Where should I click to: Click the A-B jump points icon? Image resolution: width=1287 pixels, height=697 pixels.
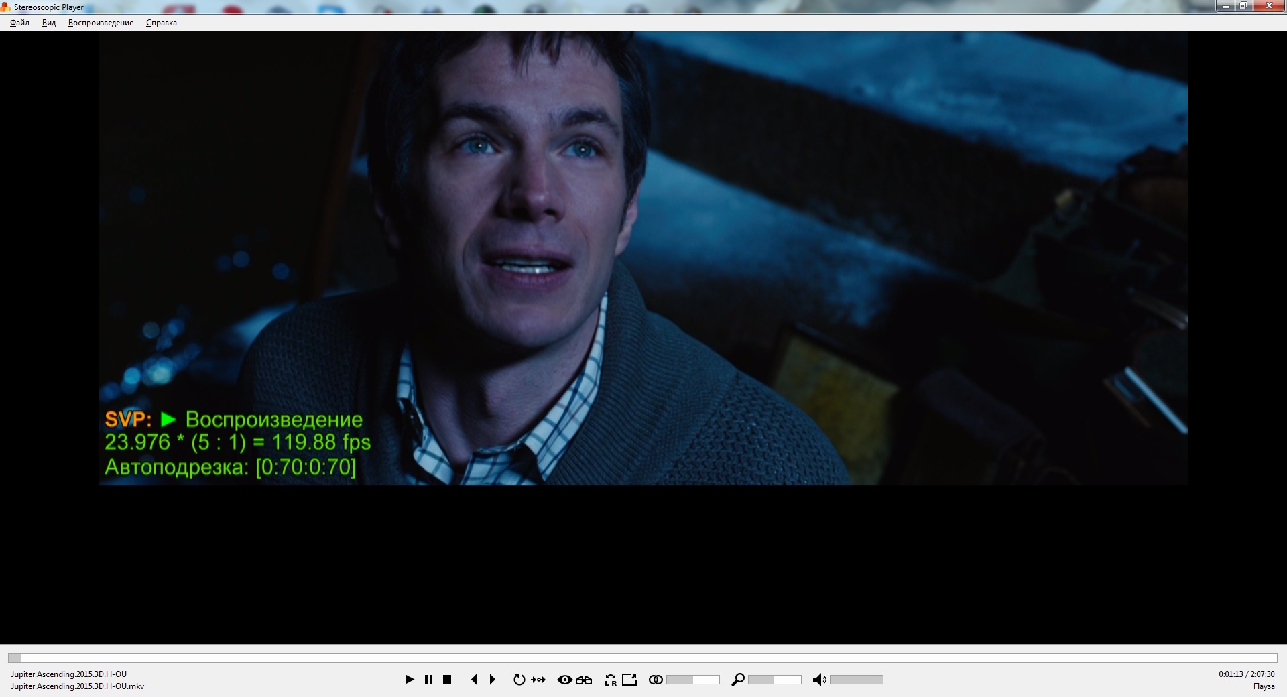click(538, 680)
